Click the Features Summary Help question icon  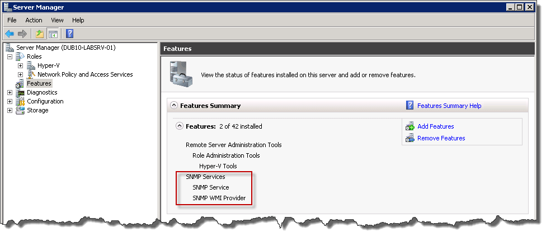410,106
